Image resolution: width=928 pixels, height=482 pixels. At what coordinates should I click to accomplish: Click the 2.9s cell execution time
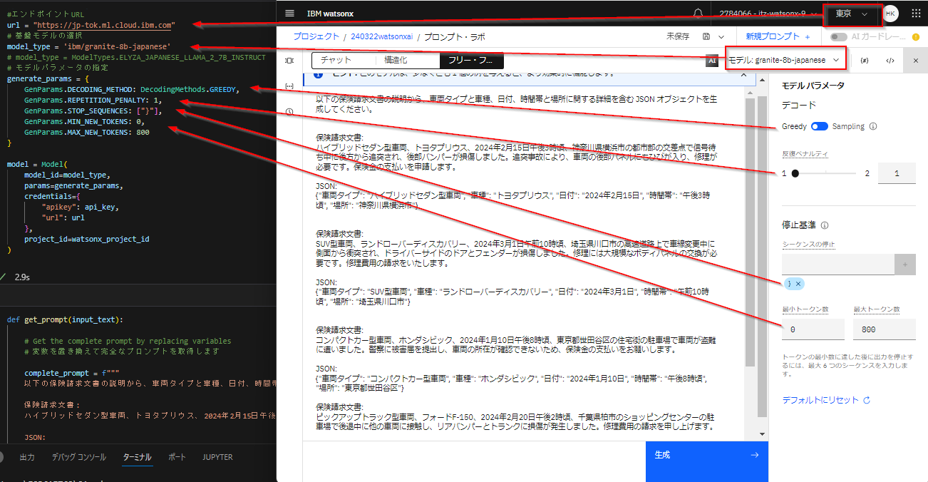click(x=21, y=276)
